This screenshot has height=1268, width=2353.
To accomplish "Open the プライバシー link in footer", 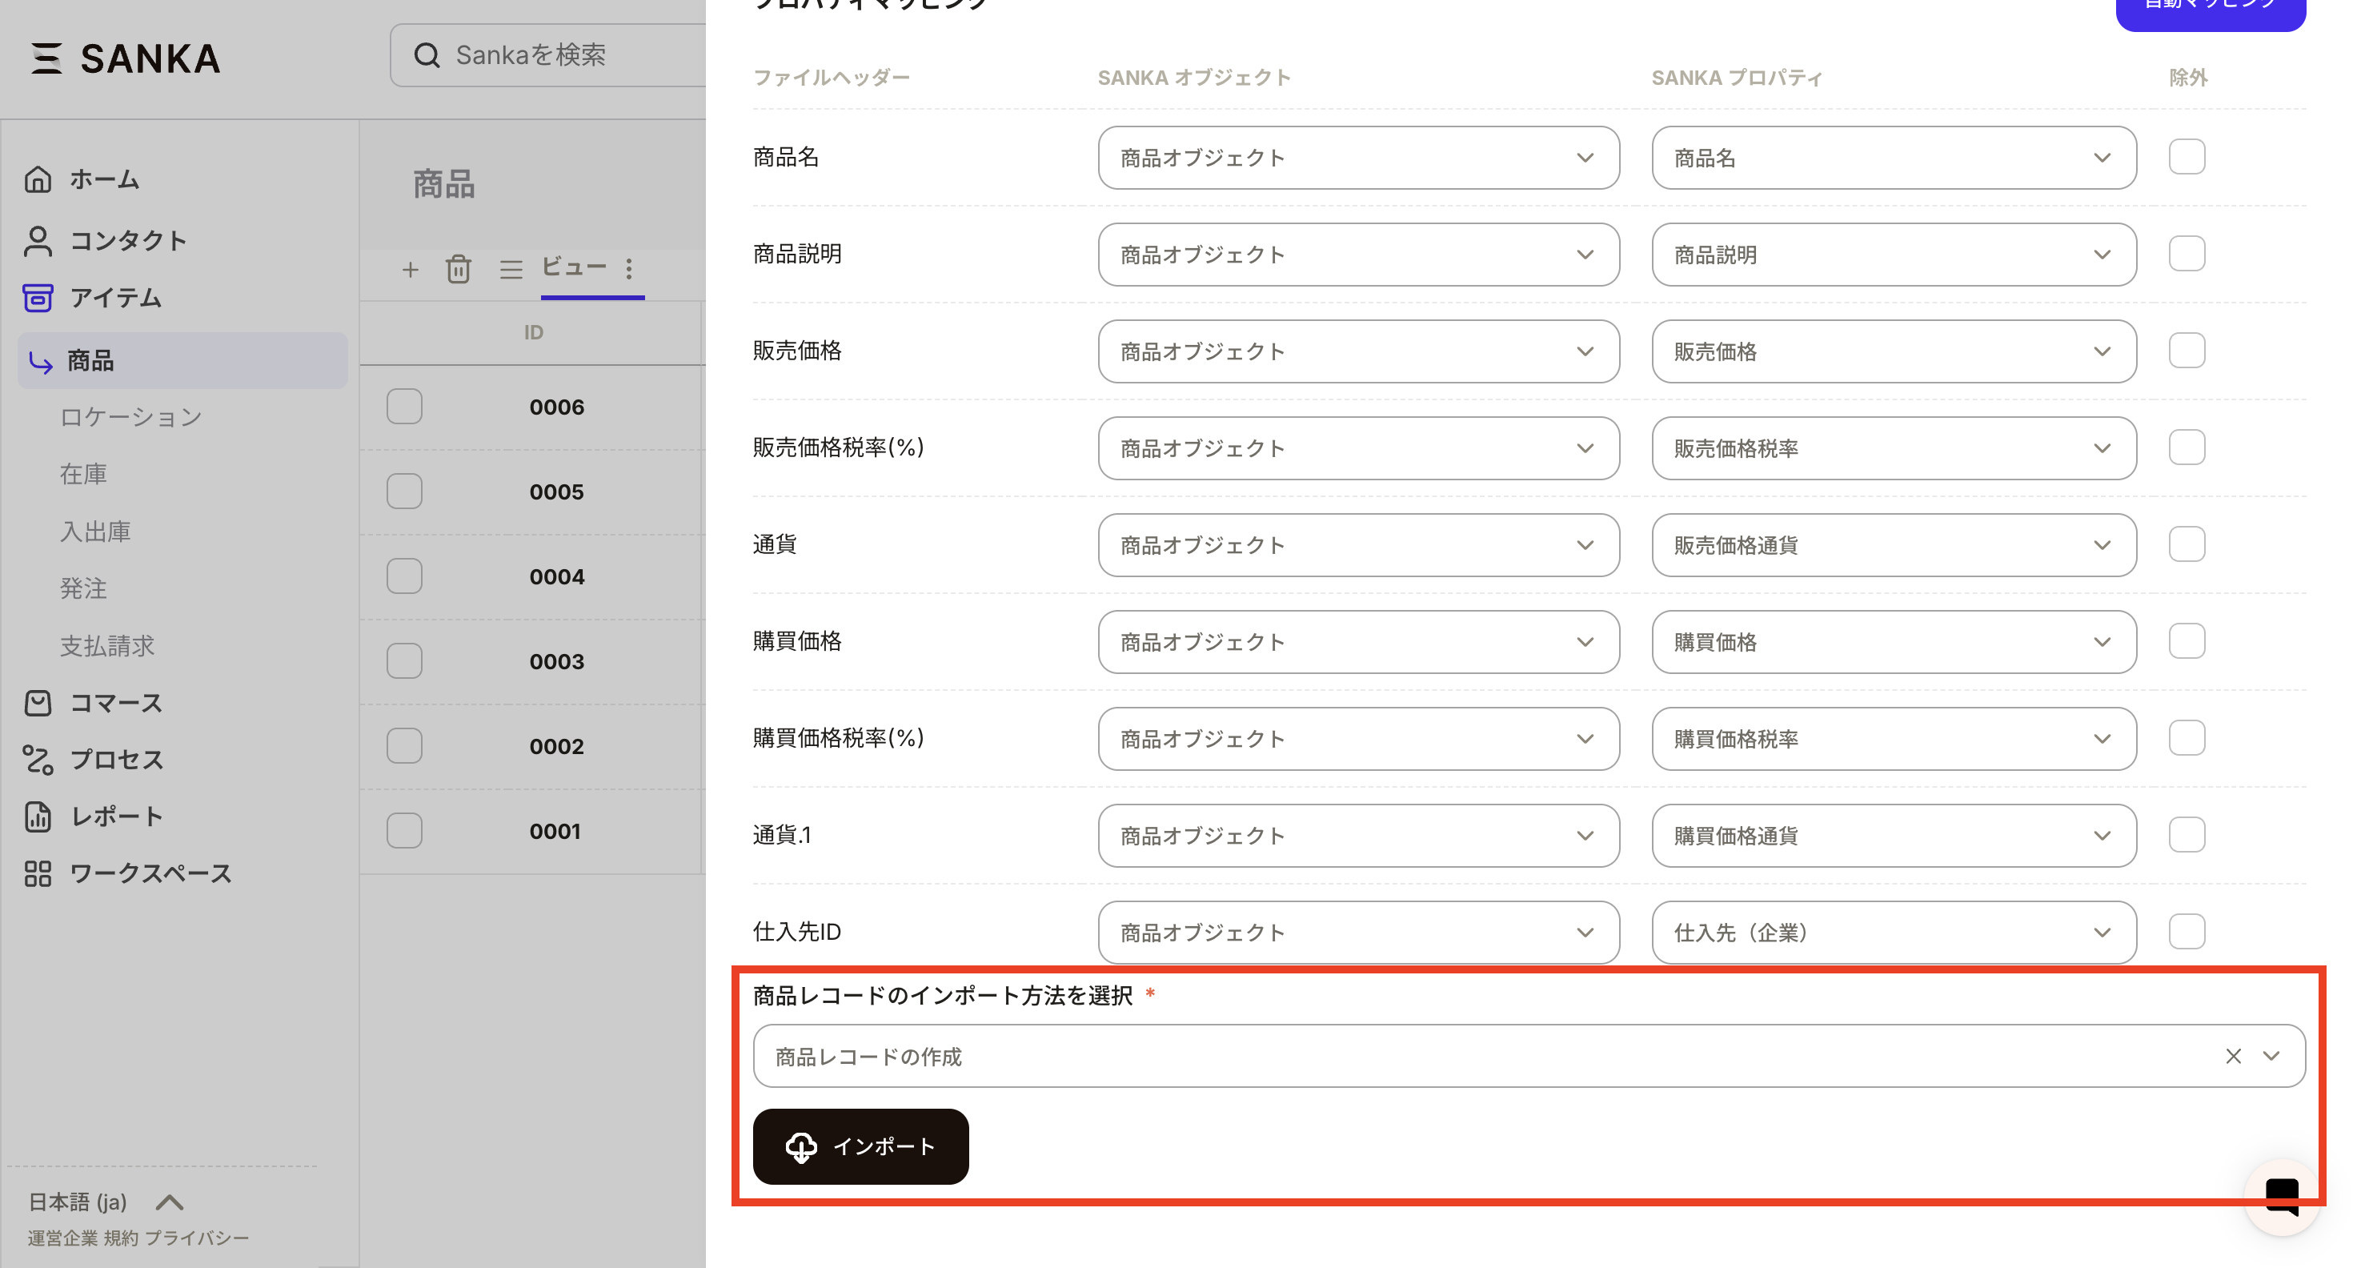I will (x=196, y=1238).
